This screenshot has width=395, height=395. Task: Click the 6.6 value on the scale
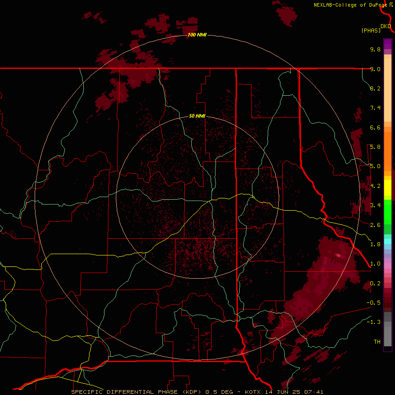tap(375, 127)
